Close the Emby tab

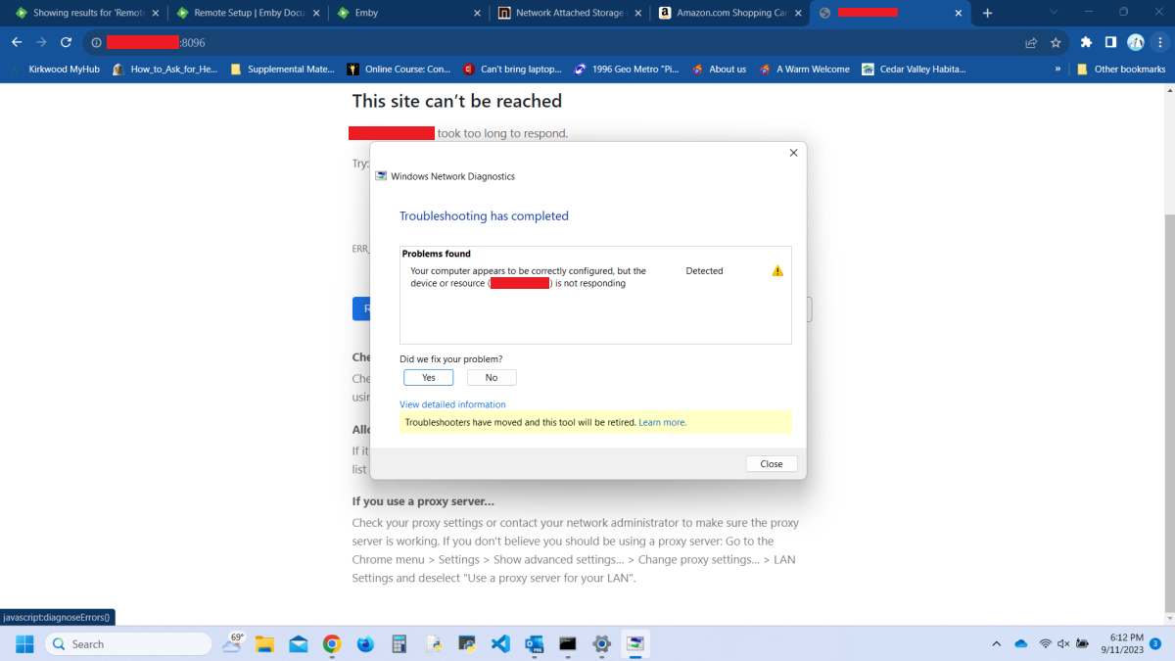coord(477,13)
